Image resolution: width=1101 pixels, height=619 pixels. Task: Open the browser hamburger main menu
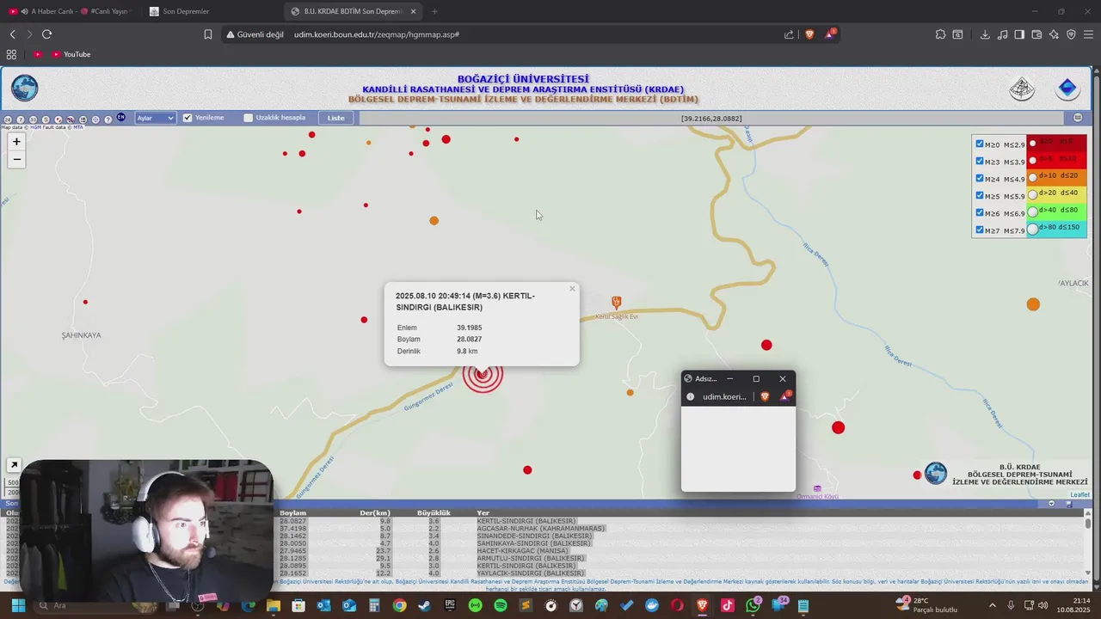point(1089,34)
